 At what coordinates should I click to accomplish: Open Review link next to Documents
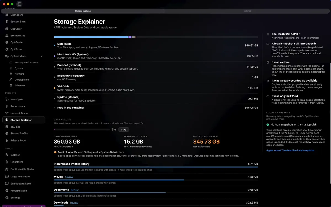click(74, 190)
